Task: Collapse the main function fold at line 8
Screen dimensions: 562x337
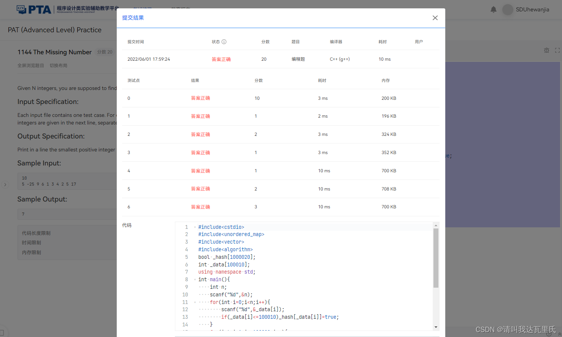Action: 195,280
